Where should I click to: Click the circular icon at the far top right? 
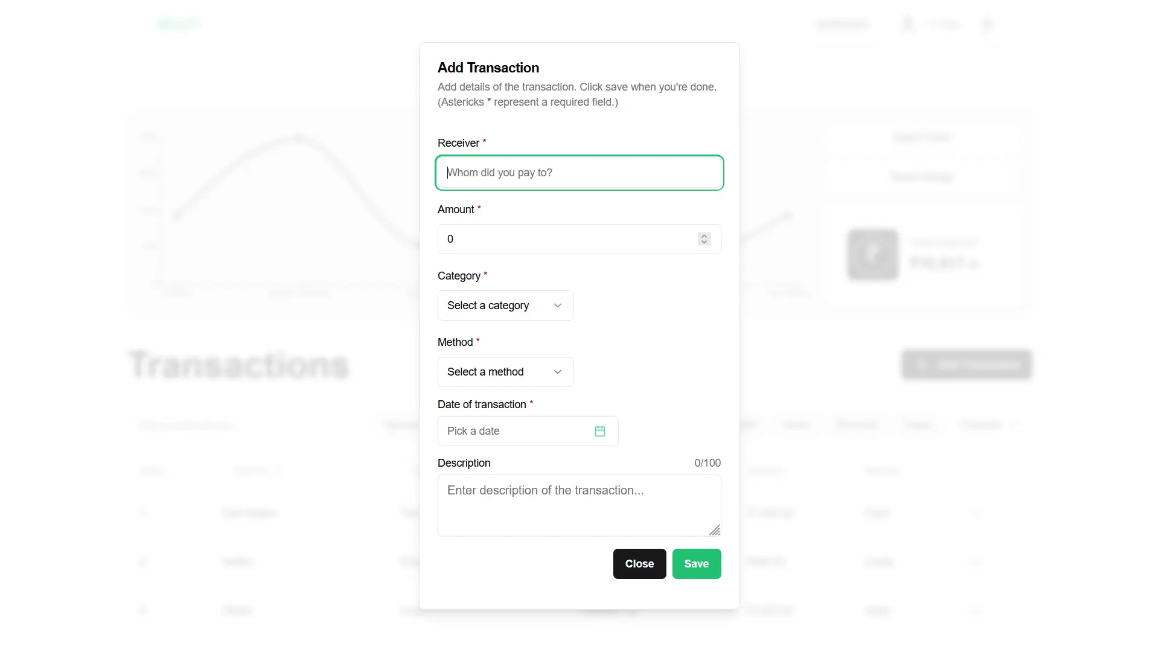click(987, 24)
